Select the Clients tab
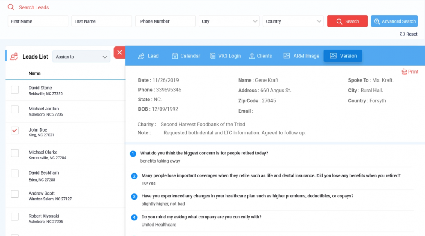This screenshot has height=236, width=425. 260,56
